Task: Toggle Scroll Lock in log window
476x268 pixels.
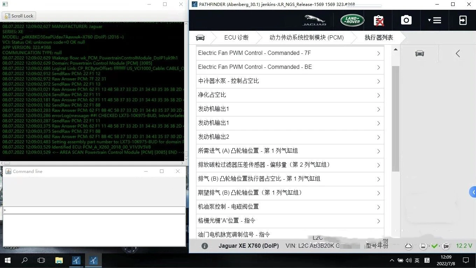Action: (19, 16)
